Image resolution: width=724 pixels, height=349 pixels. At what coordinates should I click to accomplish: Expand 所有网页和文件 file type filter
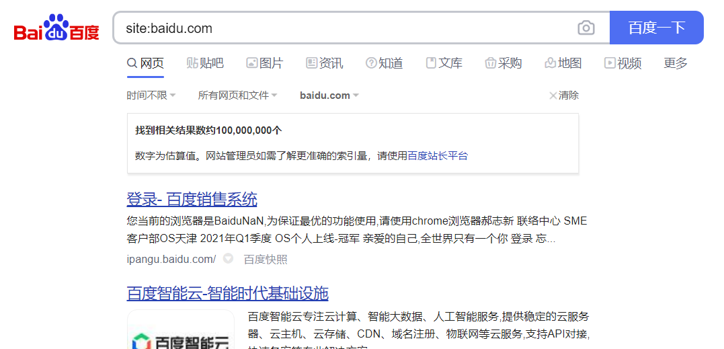pos(238,95)
